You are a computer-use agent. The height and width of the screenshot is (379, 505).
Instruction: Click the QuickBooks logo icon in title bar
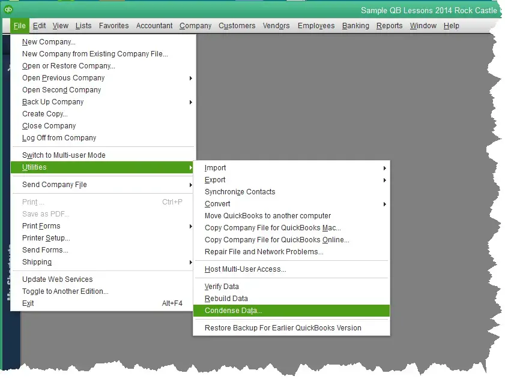[x=8, y=9]
